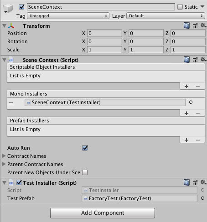This screenshot has height=222, width=207.
Task: Click Scene Context preset slider icon
Action: [x=195, y=60]
